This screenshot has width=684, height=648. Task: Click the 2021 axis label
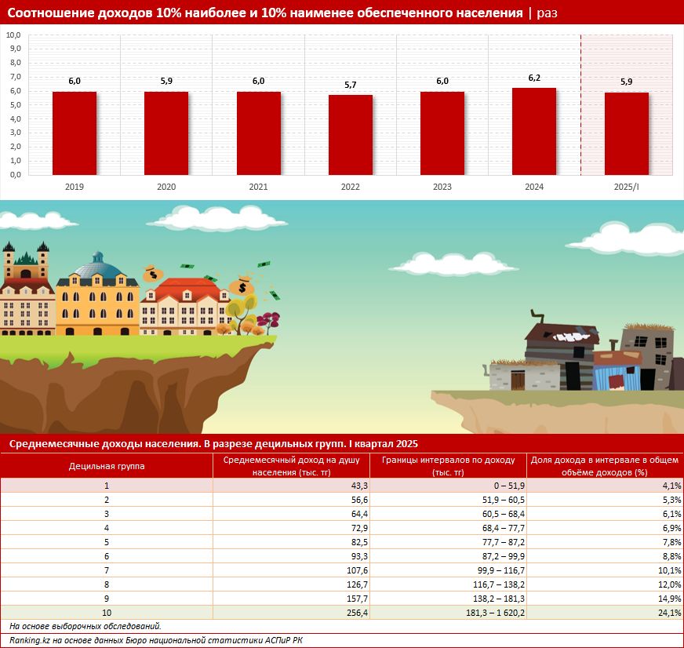(x=258, y=187)
